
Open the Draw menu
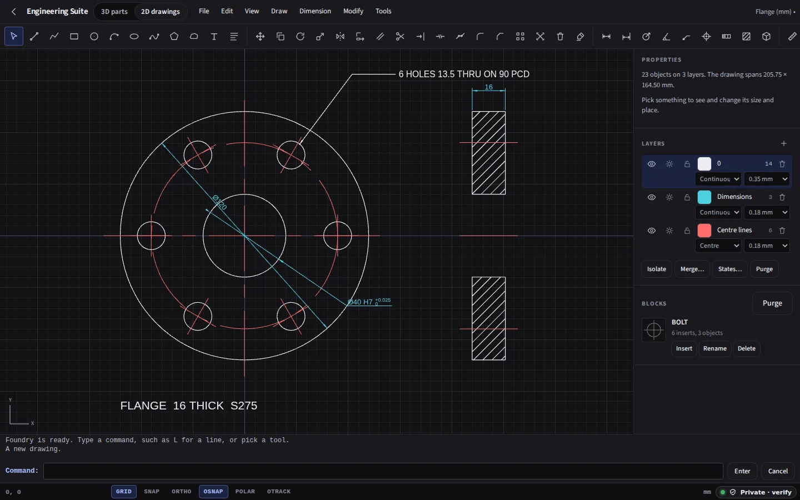point(279,11)
